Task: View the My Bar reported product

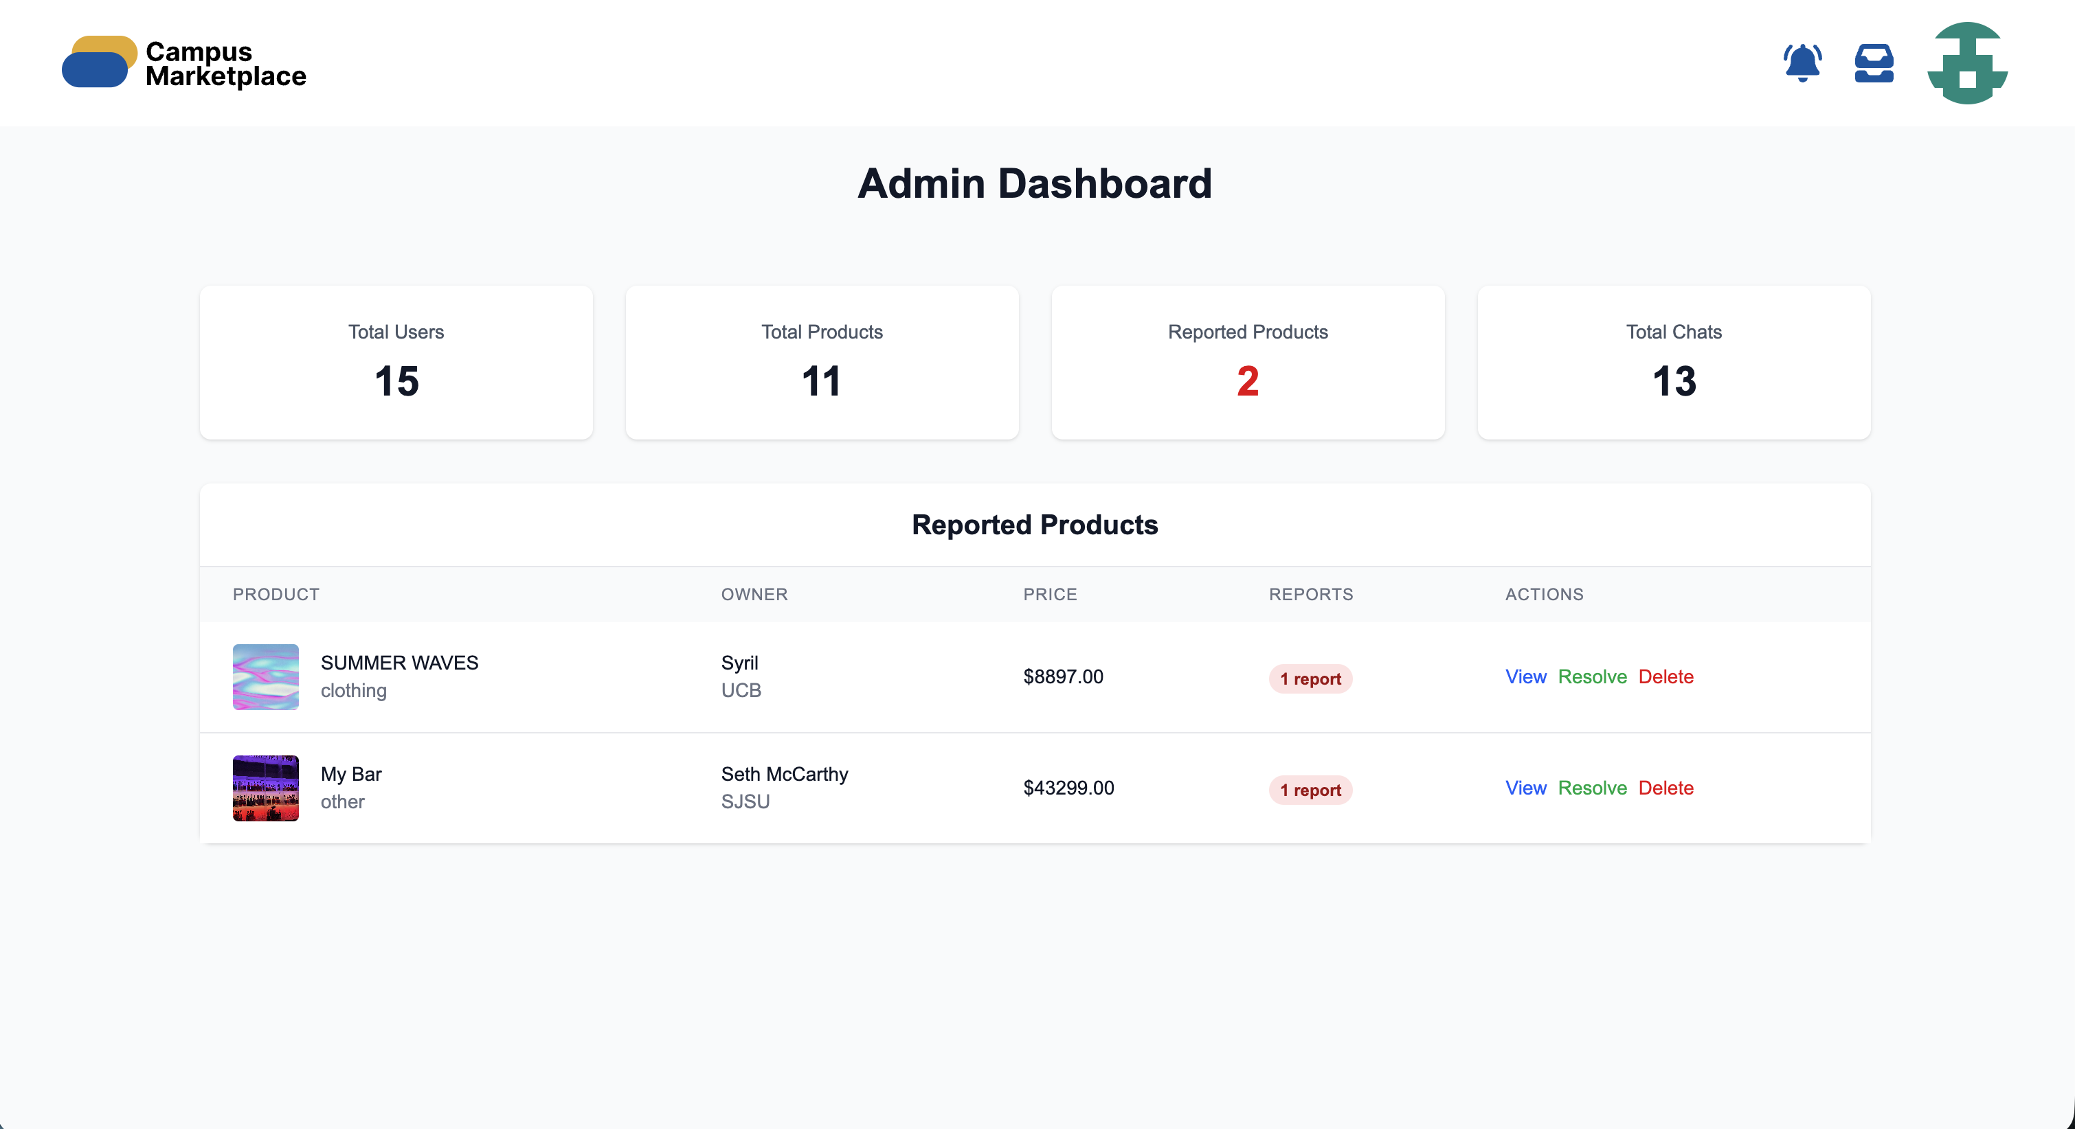Action: 1525,788
